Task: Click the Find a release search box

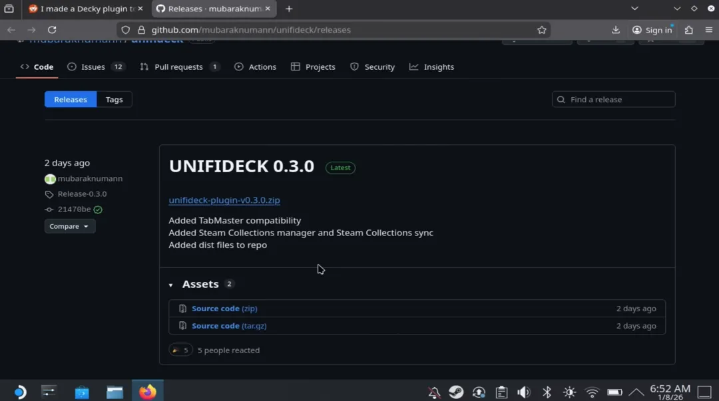Action: click(614, 100)
